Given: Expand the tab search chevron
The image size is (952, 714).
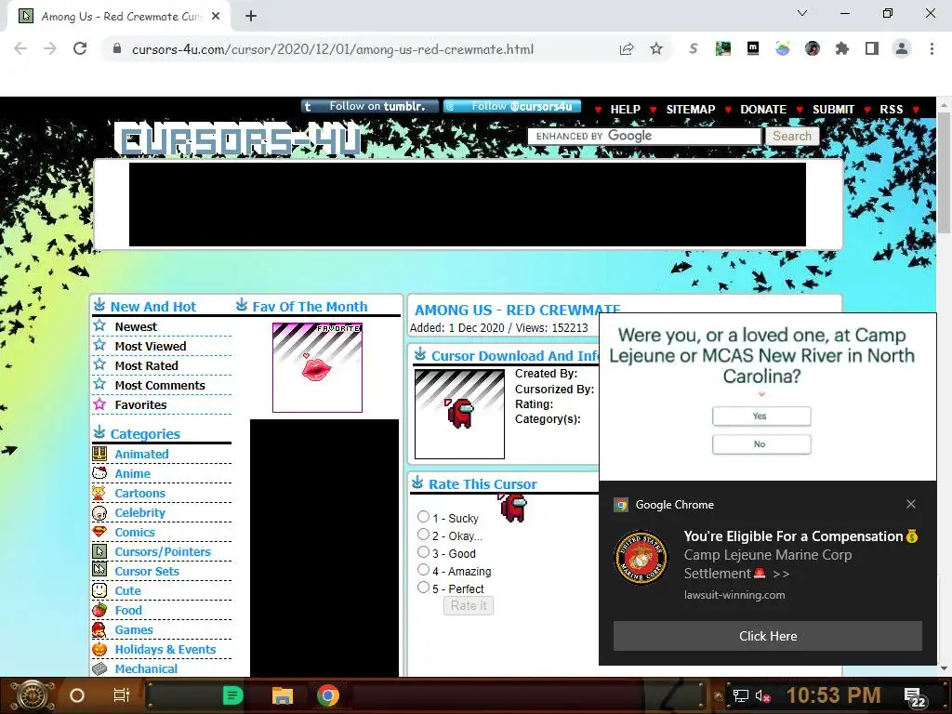Looking at the screenshot, I should tap(802, 13).
